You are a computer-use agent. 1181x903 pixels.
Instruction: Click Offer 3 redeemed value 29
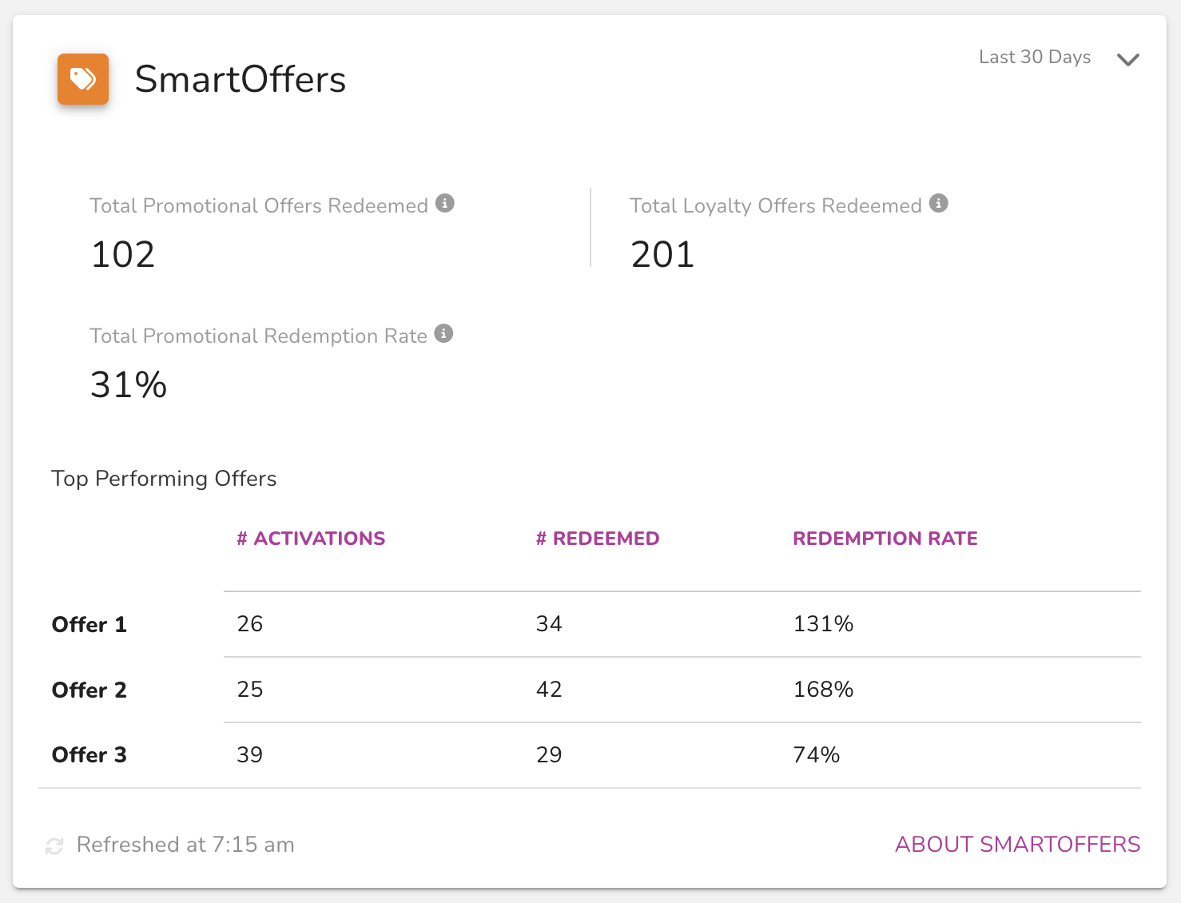point(549,755)
